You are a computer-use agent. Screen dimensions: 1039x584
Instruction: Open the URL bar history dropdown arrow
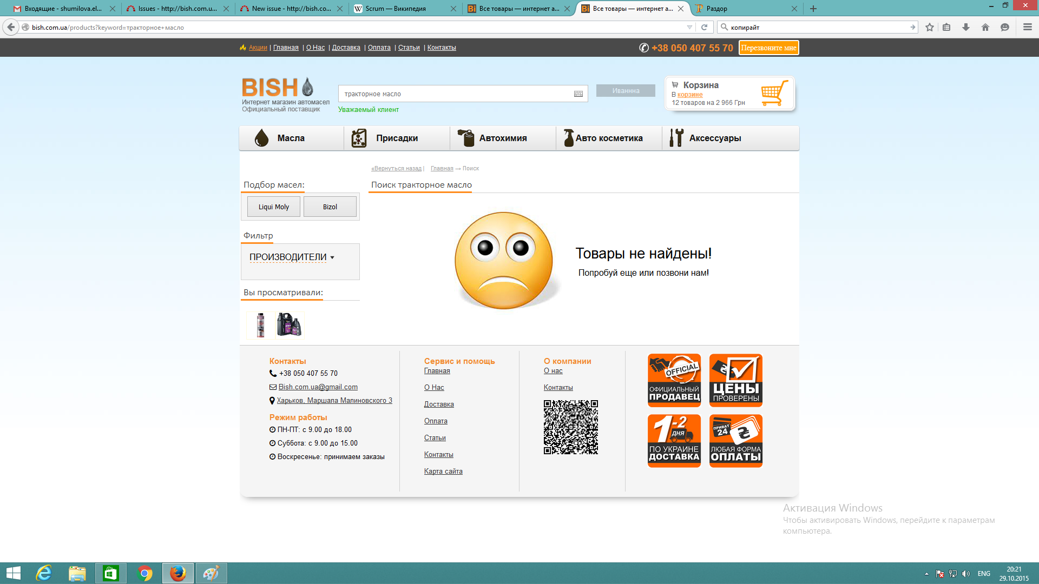689,27
